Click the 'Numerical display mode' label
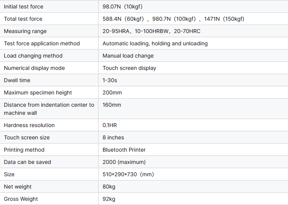Image resolution: width=288 pixels, height=205 pixels. (x=34, y=68)
